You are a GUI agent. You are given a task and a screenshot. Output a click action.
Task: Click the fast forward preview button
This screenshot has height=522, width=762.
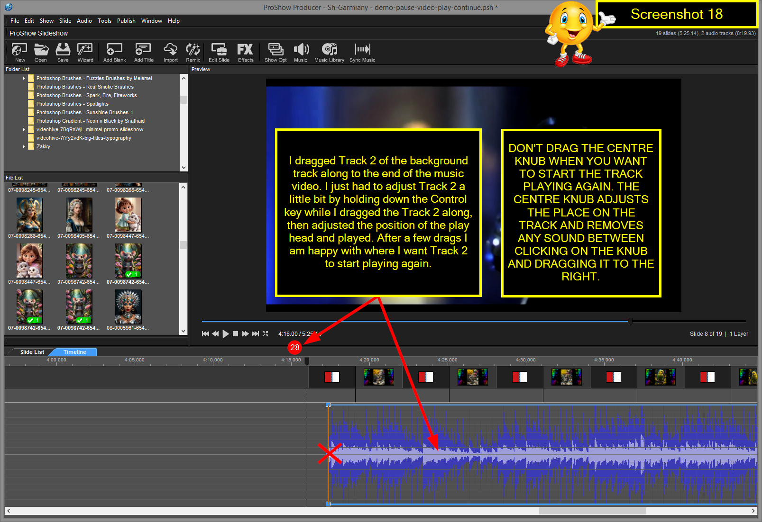pos(245,334)
